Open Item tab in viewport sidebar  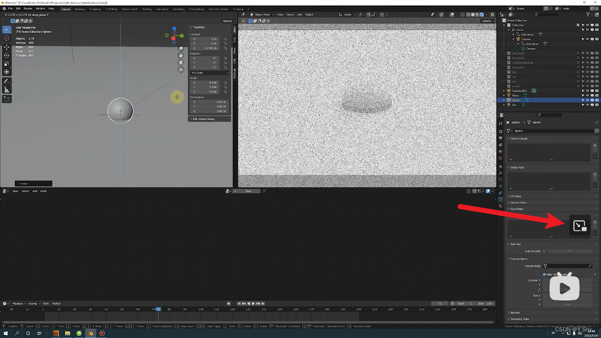[235, 29]
